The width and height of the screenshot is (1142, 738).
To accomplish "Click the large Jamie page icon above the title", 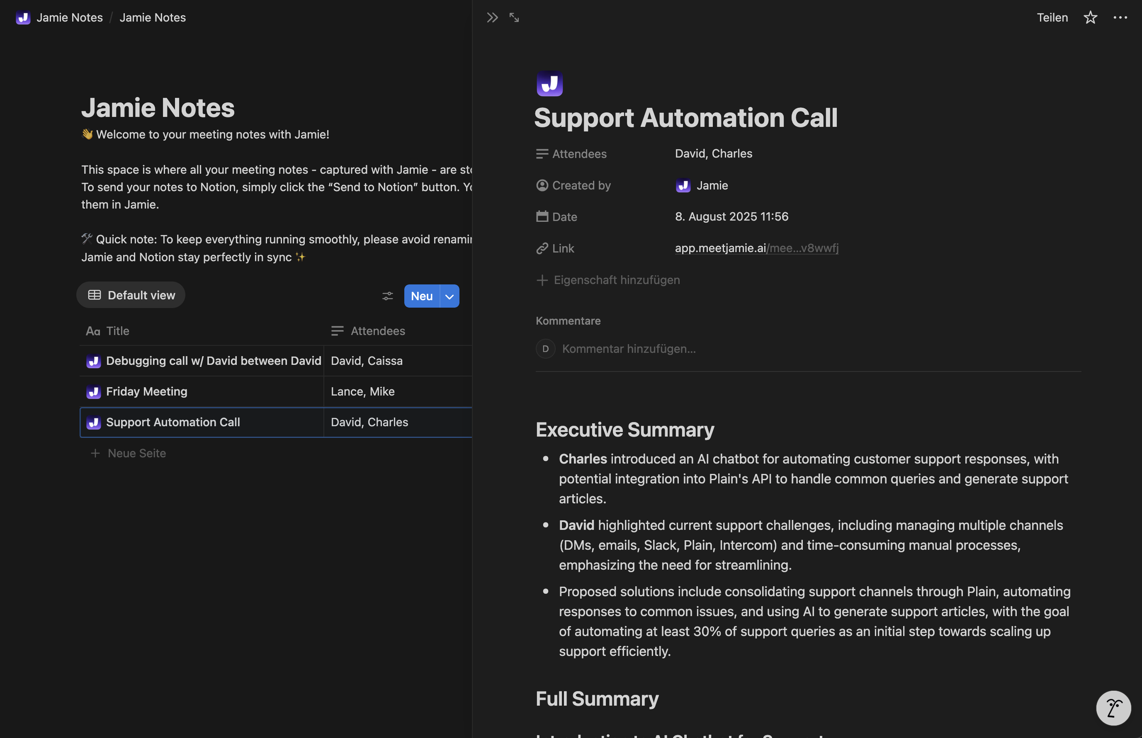I will tap(549, 84).
